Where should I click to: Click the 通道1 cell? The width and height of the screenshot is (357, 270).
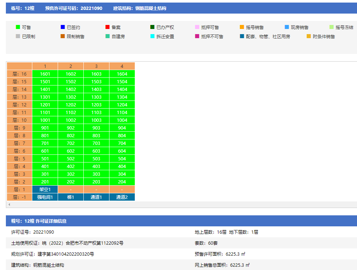coord(96,197)
